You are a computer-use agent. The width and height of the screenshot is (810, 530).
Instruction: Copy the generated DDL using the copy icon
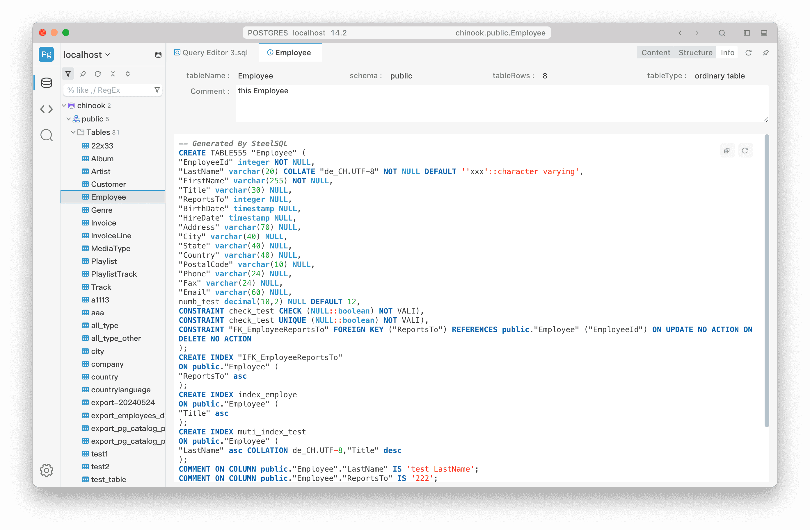point(727,150)
